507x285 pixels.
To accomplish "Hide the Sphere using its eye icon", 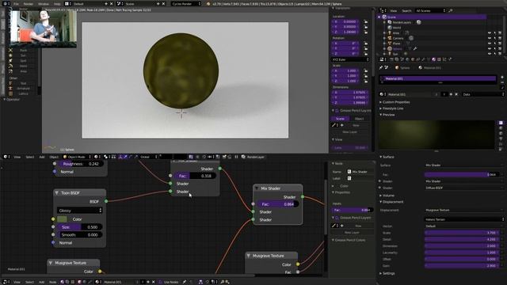I will [x=490, y=49].
